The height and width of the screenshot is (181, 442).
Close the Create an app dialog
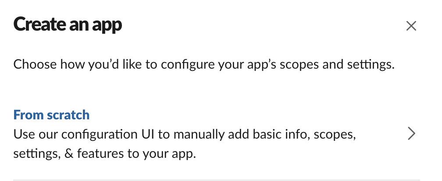pyautogui.click(x=411, y=26)
